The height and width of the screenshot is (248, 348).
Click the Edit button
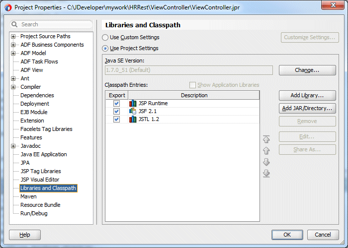pos(307,136)
